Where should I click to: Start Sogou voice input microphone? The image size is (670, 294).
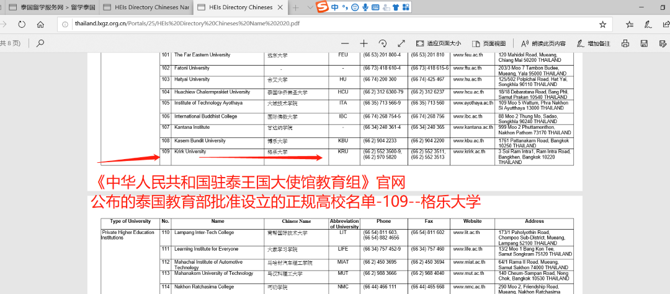point(365,7)
